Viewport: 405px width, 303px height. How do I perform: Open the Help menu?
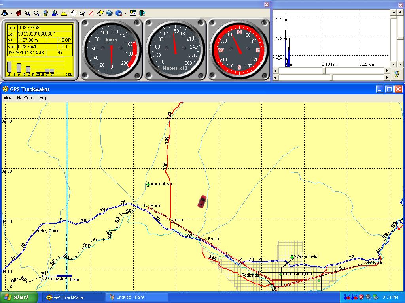click(x=44, y=98)
